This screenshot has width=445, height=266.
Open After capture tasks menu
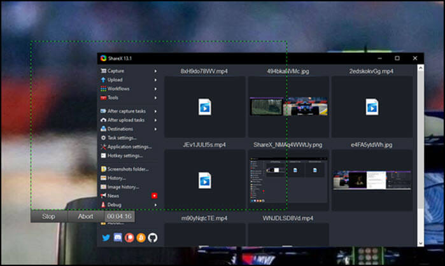128,111
